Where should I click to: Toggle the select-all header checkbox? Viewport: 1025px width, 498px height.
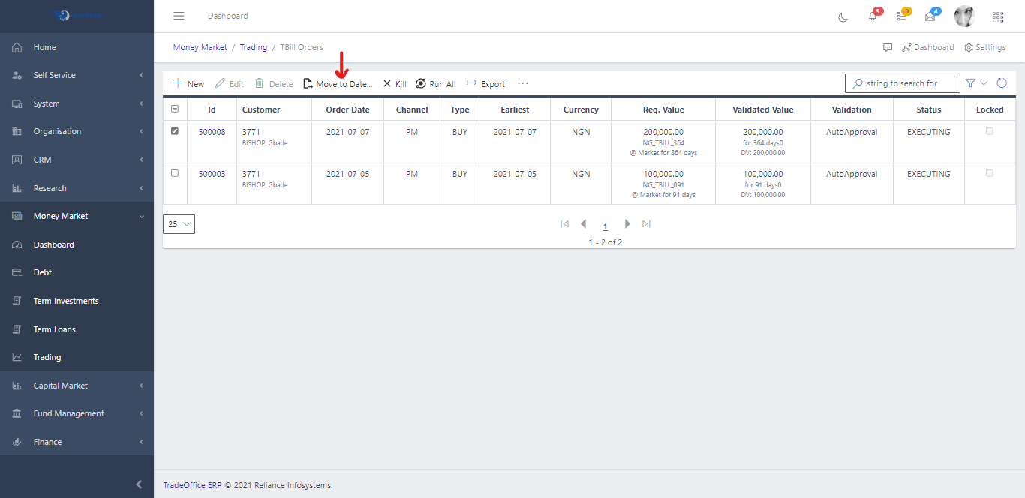(175, 109)
